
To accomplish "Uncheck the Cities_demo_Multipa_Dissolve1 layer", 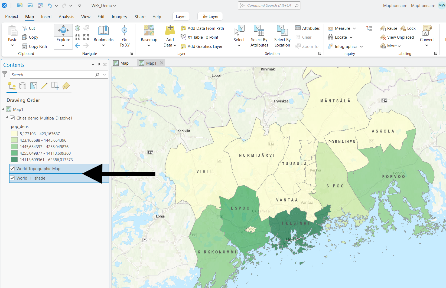I will (12, 118).
